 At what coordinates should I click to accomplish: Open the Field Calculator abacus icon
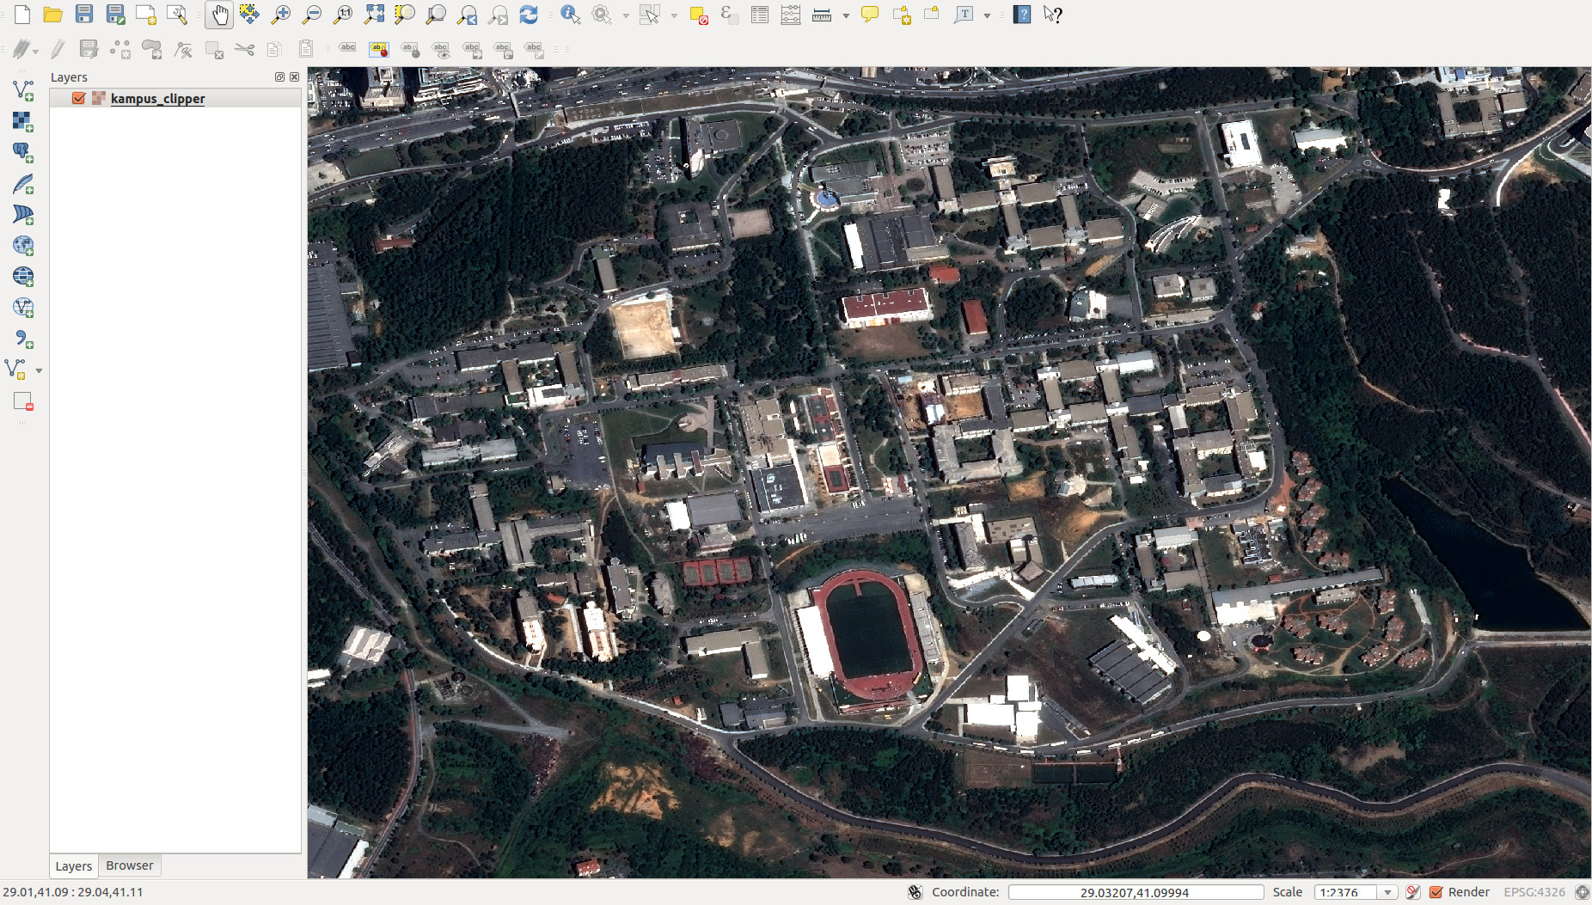point(791,15)
